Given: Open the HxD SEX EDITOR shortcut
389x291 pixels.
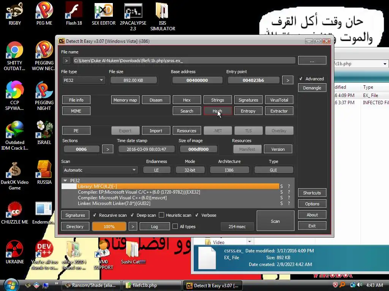Looking at the screenshot, I should click(x=104, y=14).
